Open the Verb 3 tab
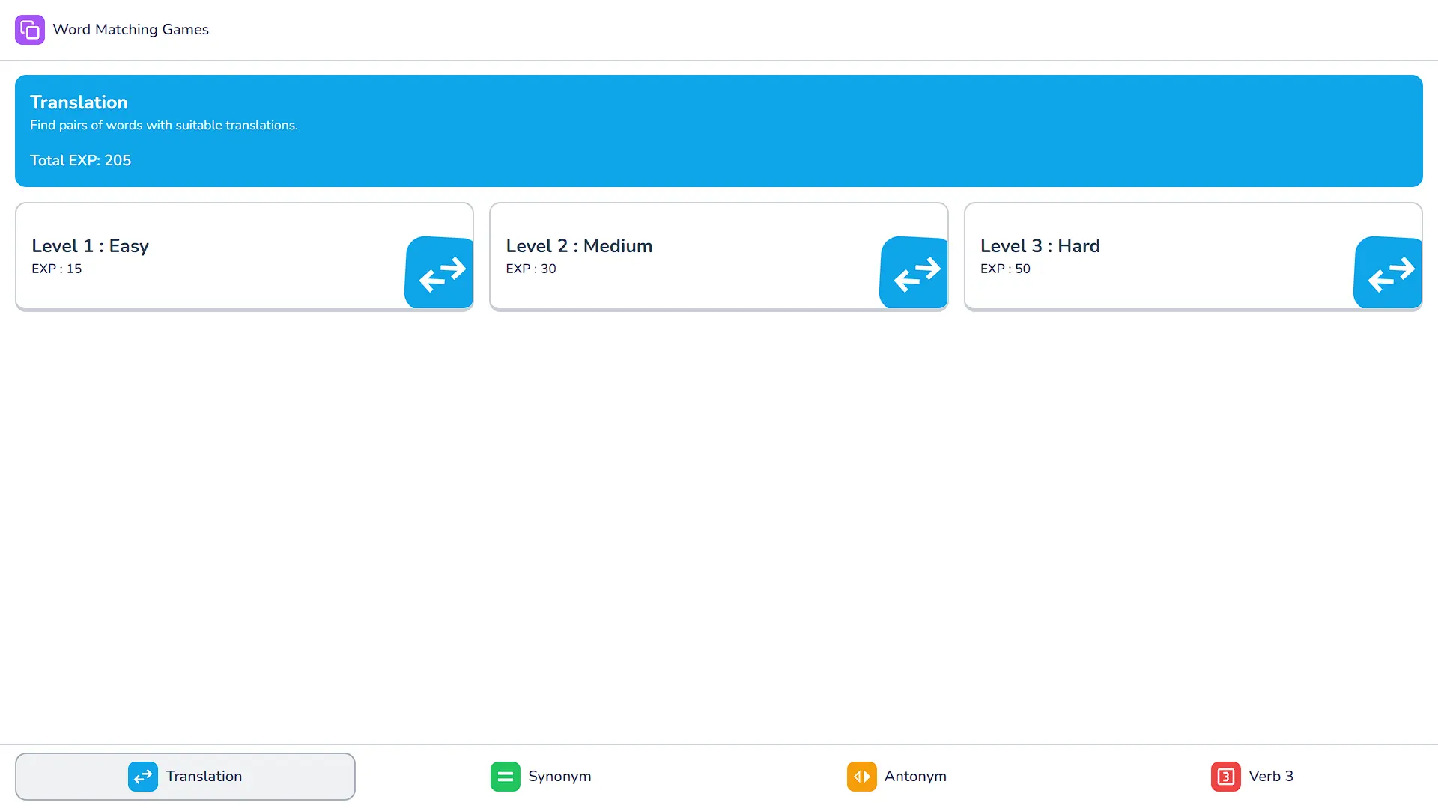 (x=1270, y=777)
